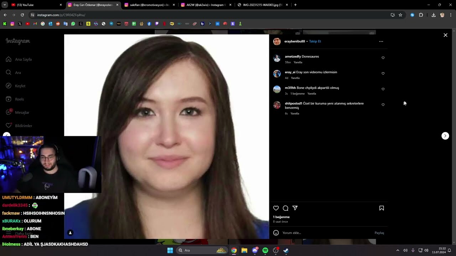Viewport: 456px width, 256px height.
Task: Reply to shitpostxd1 comment with Yanıtla
Action: (x=295, y=113)
